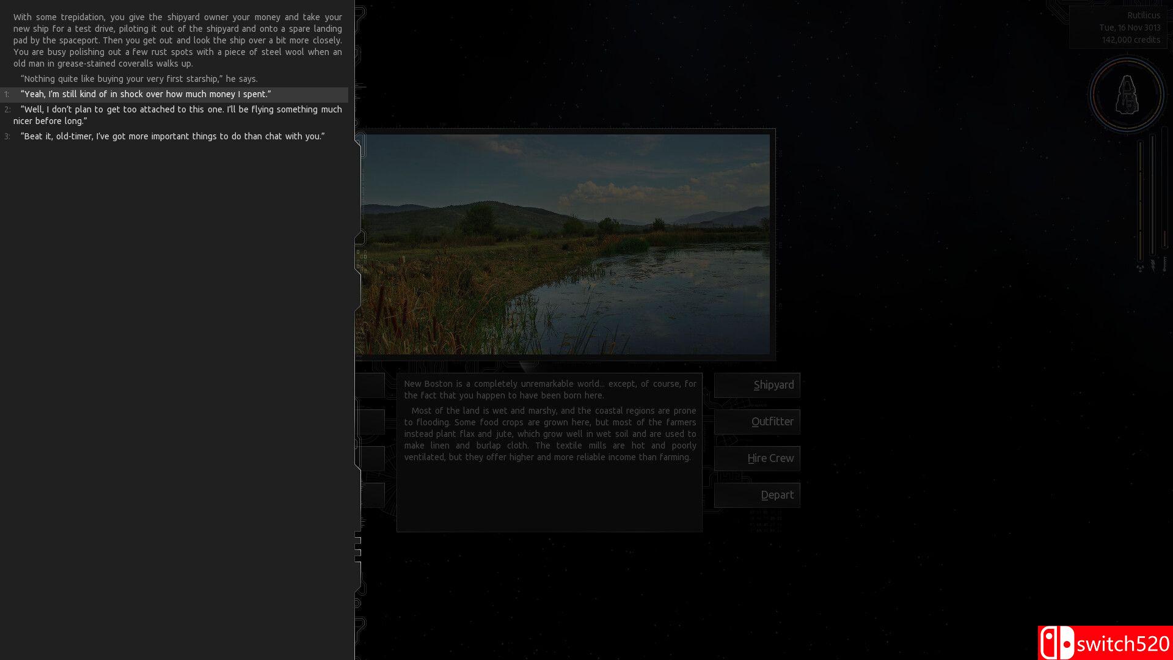Click the New Boston planet description text
Image resolution: width=1173 pixels, height=660 pixels.
click(x=550, y=422)
